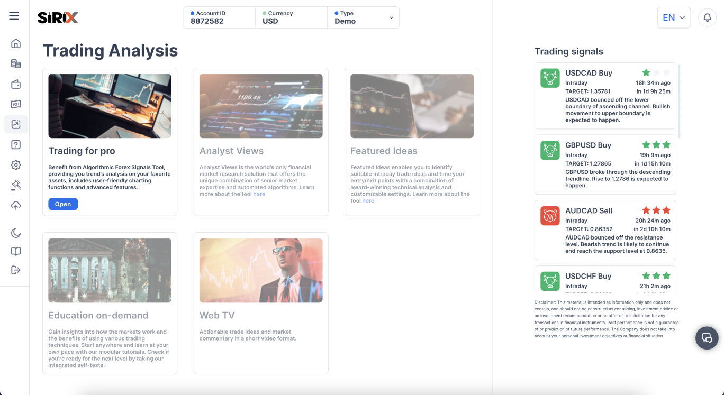Open settings gear in sidebar

tap(16, 165)
